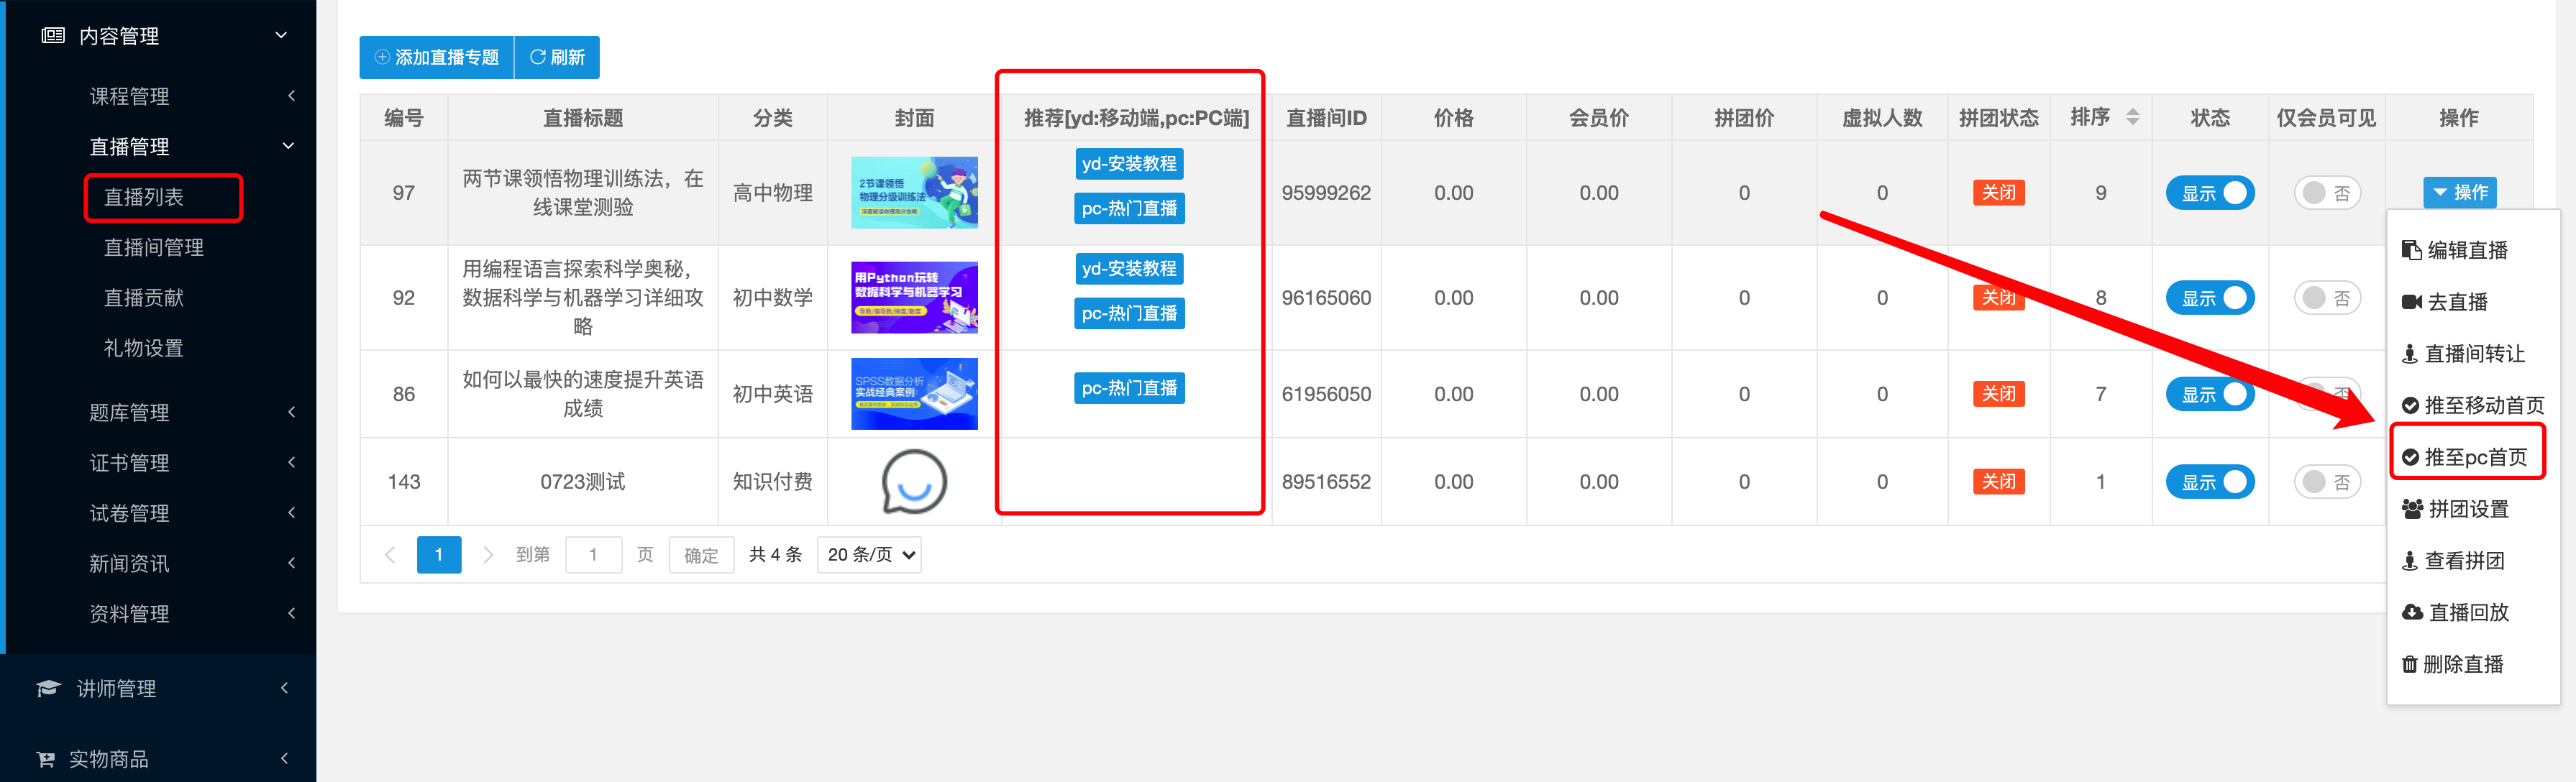This screenshot has height=782, width=2576.
Task: Click live room ID 61956050
Action: 1326,394
